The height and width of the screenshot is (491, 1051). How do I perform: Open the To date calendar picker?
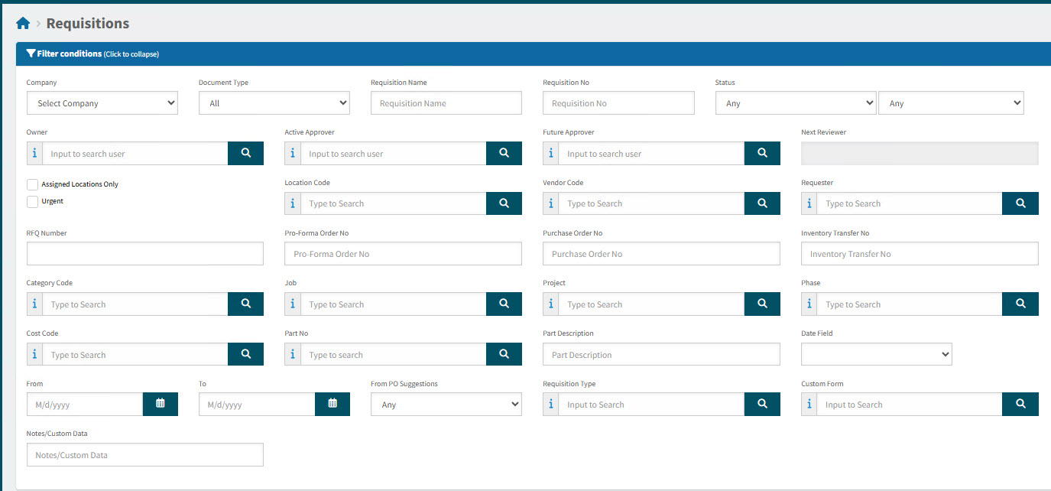point(332,404)
